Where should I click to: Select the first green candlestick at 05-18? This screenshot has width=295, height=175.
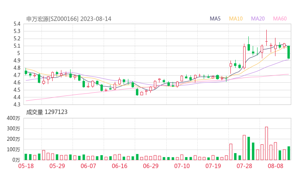click(26, 72)
